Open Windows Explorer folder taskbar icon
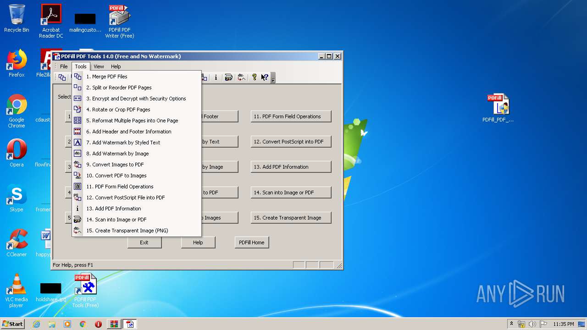 [52, 324]
